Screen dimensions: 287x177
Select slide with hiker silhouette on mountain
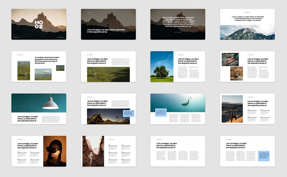tap(108, 24)
